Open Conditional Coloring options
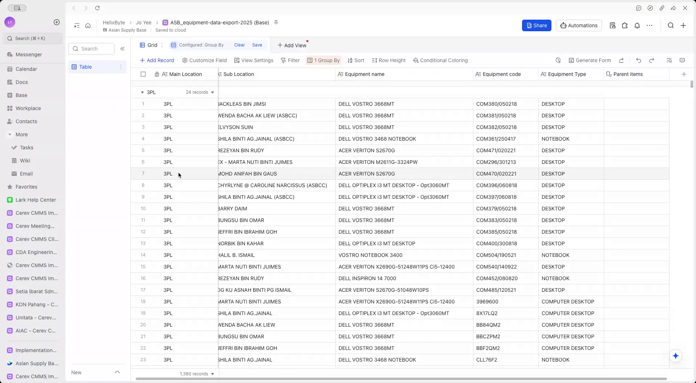The image size is (696, 383). (x=441, y=60)
